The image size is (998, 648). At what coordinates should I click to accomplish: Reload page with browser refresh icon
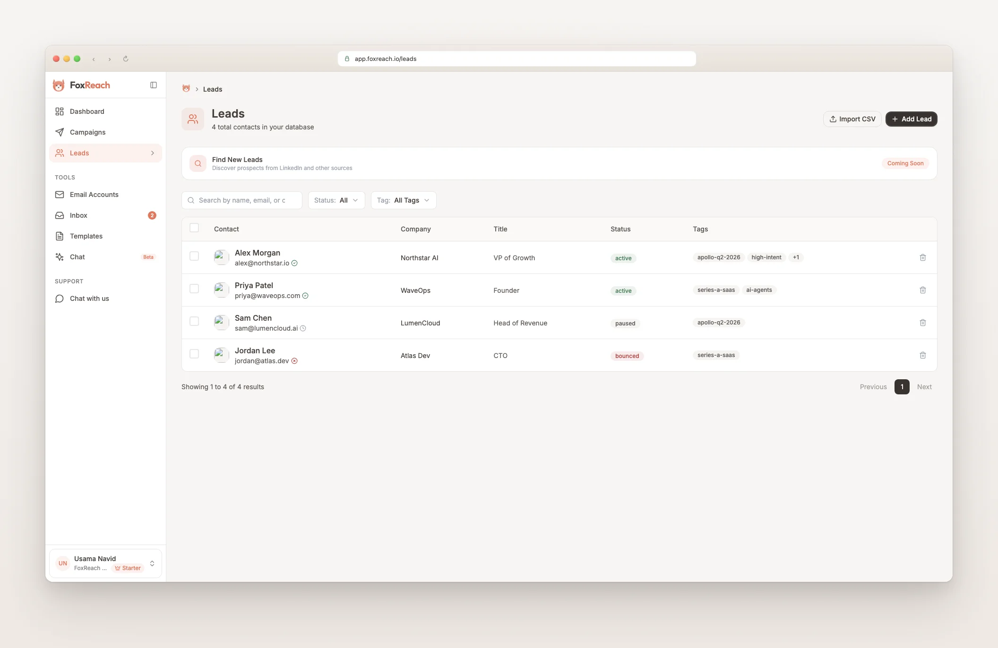click(126, 59)
